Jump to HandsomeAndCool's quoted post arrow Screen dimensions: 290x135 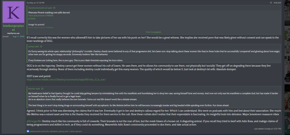click(x=54, y=8)
